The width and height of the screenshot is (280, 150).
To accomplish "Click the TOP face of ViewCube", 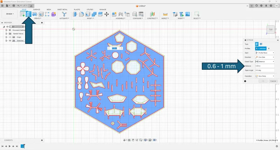I will [x=271, y=30].
